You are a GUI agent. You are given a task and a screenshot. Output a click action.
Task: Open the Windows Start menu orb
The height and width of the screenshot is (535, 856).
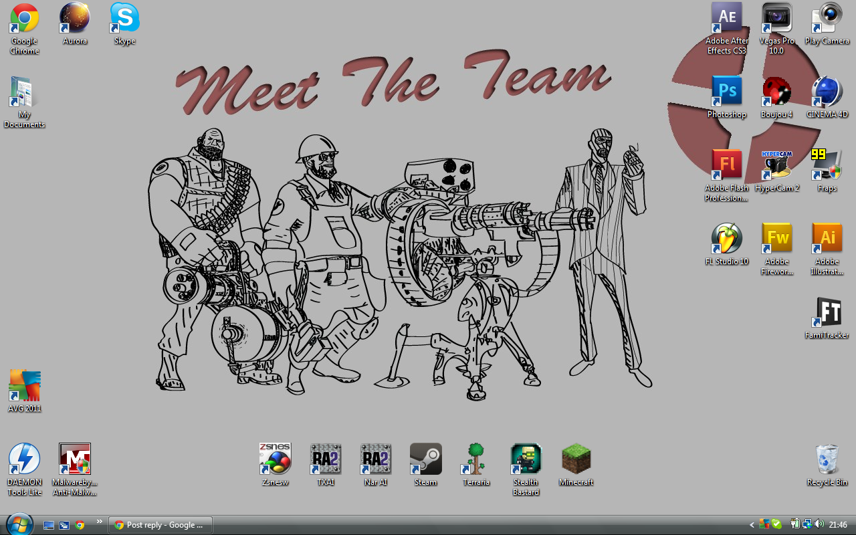tap(19, 524)
